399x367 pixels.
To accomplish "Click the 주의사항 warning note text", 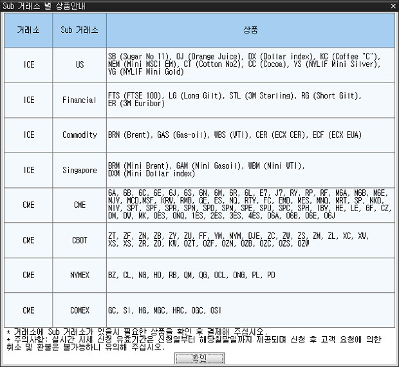I will (194, 343).
